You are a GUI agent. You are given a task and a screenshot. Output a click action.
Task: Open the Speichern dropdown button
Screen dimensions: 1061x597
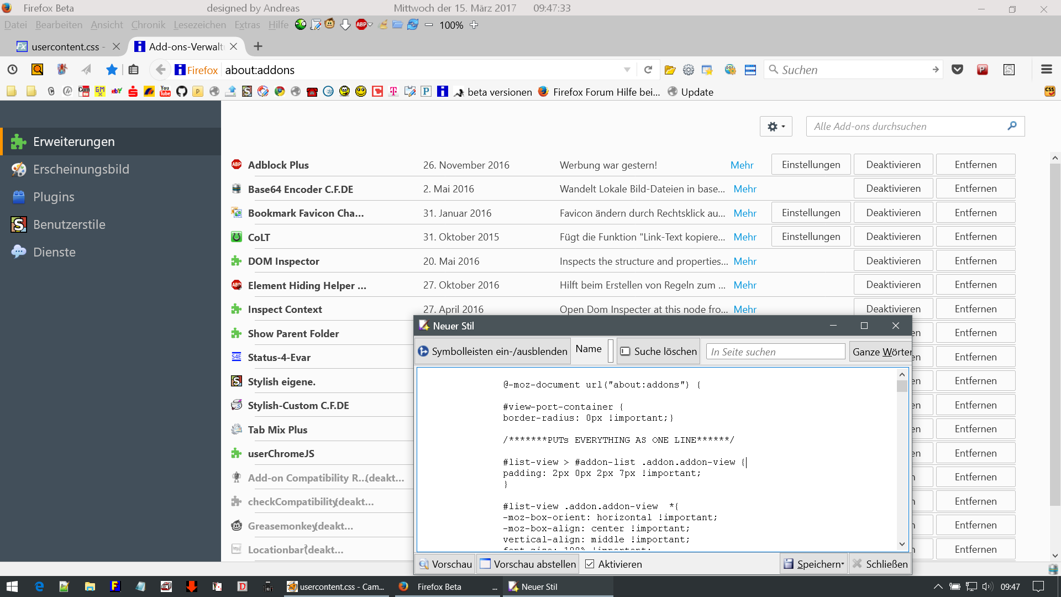[x=815, y=564]
